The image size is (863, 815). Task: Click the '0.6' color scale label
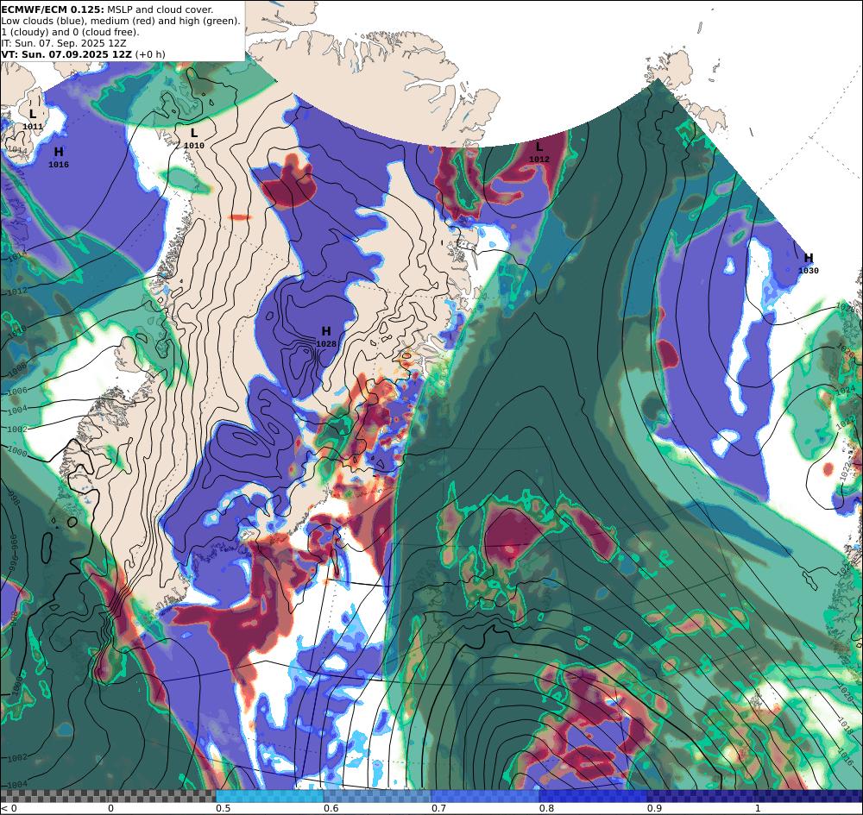(331, 808)
